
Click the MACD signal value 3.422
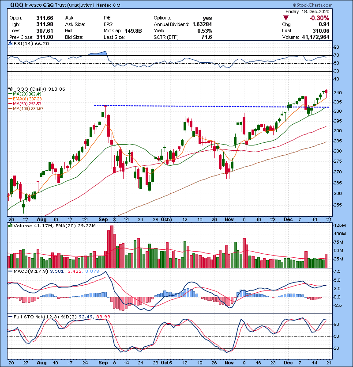(75, 271)
